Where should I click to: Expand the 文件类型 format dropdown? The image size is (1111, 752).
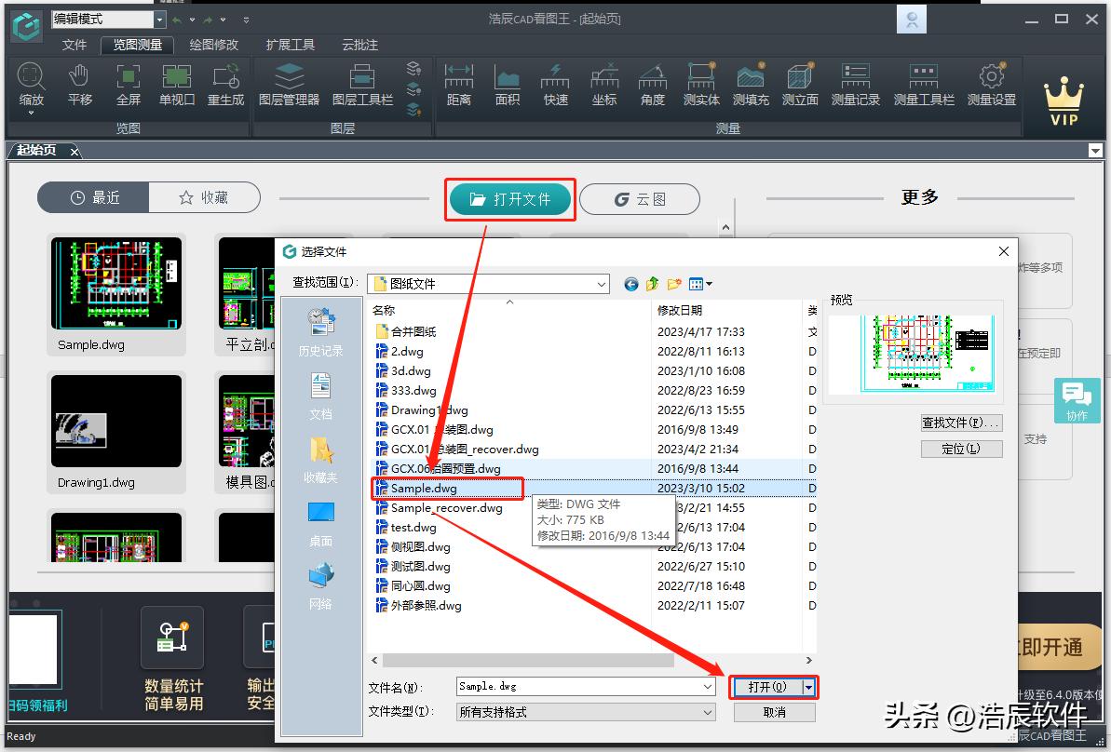click(708, 712)
